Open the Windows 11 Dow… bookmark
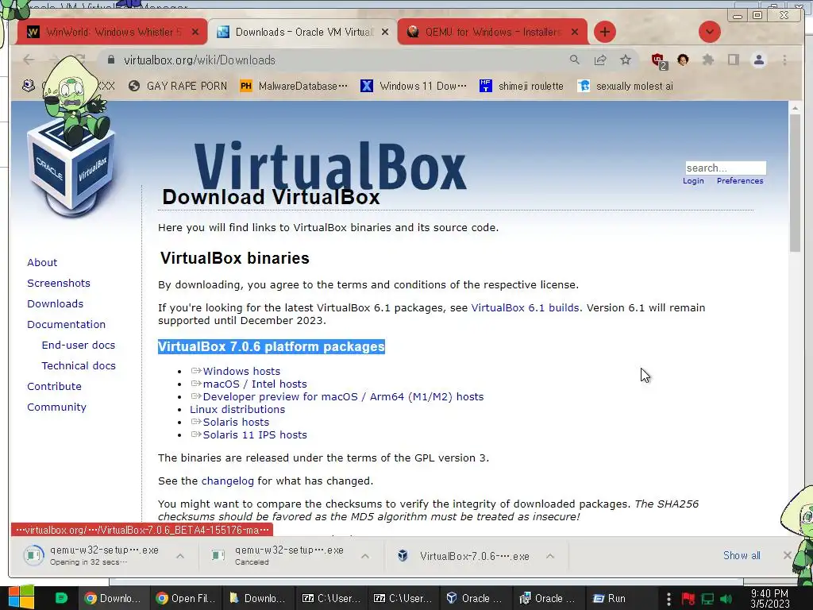The height and width of the screenshot is (610, 813). tap(413, 86)
